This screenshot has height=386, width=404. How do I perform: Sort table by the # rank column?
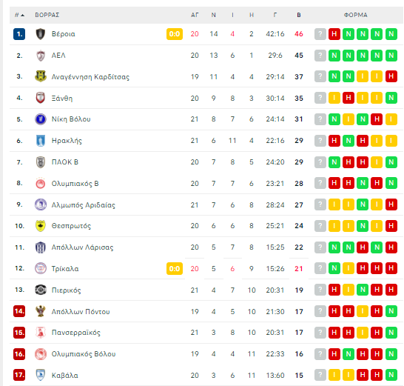coord(19,16)
